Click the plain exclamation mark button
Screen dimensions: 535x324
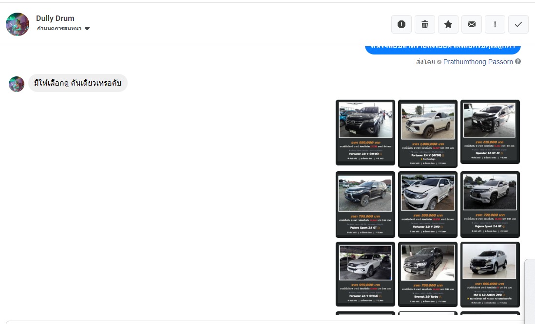coord(495,24)
